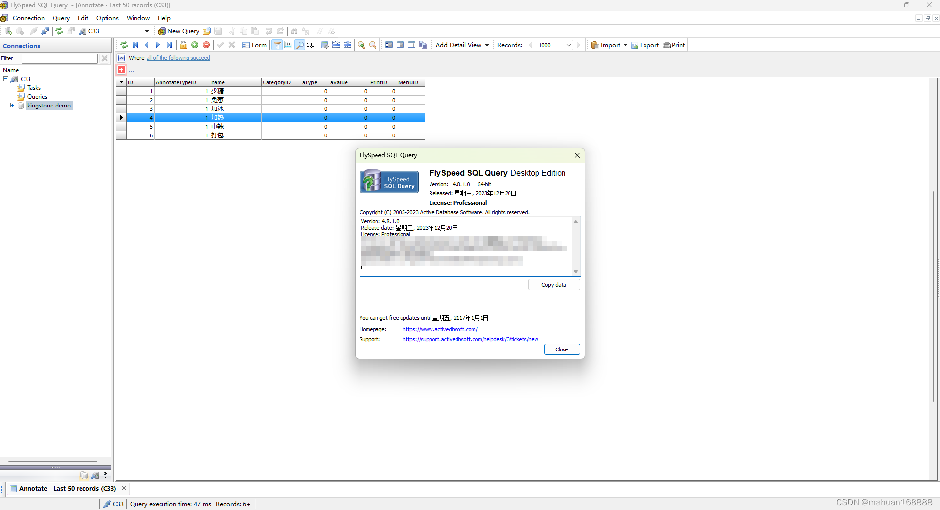The width and height of the screenshot is (940, 510).
Task: Open the Window menu
Action: pyautogui.click(x=138, y=18)
